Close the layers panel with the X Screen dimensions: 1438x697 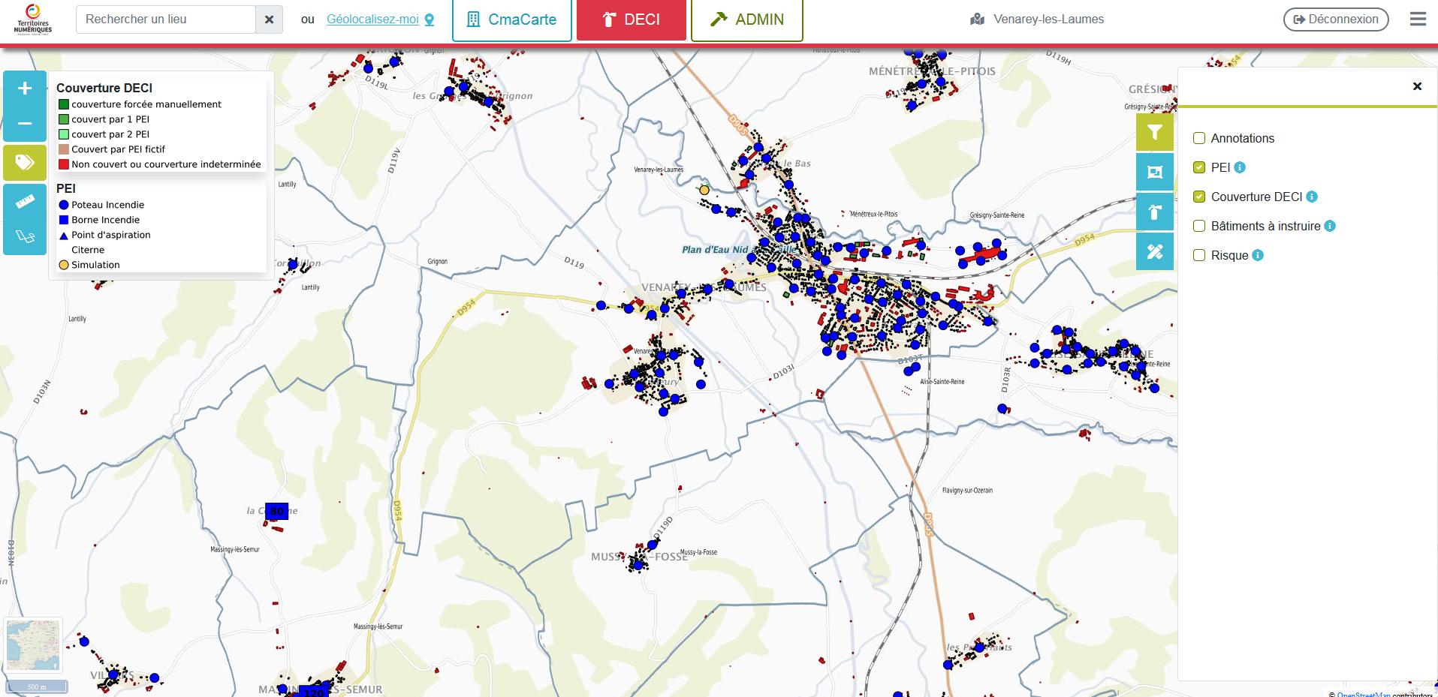coord(1417,86)
